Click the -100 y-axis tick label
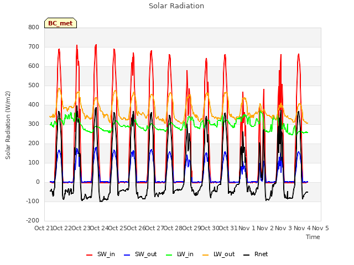The height and width of the screenshot is (265, 354). tap(33, 201)
